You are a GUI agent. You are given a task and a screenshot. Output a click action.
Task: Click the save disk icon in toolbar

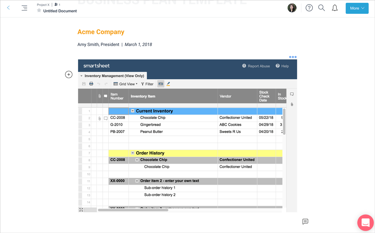click(x=84, y=84)
